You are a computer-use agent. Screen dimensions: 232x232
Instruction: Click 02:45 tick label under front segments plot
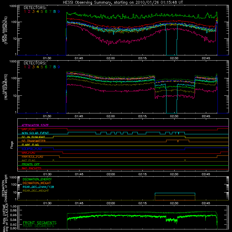(x=206, y=58)
